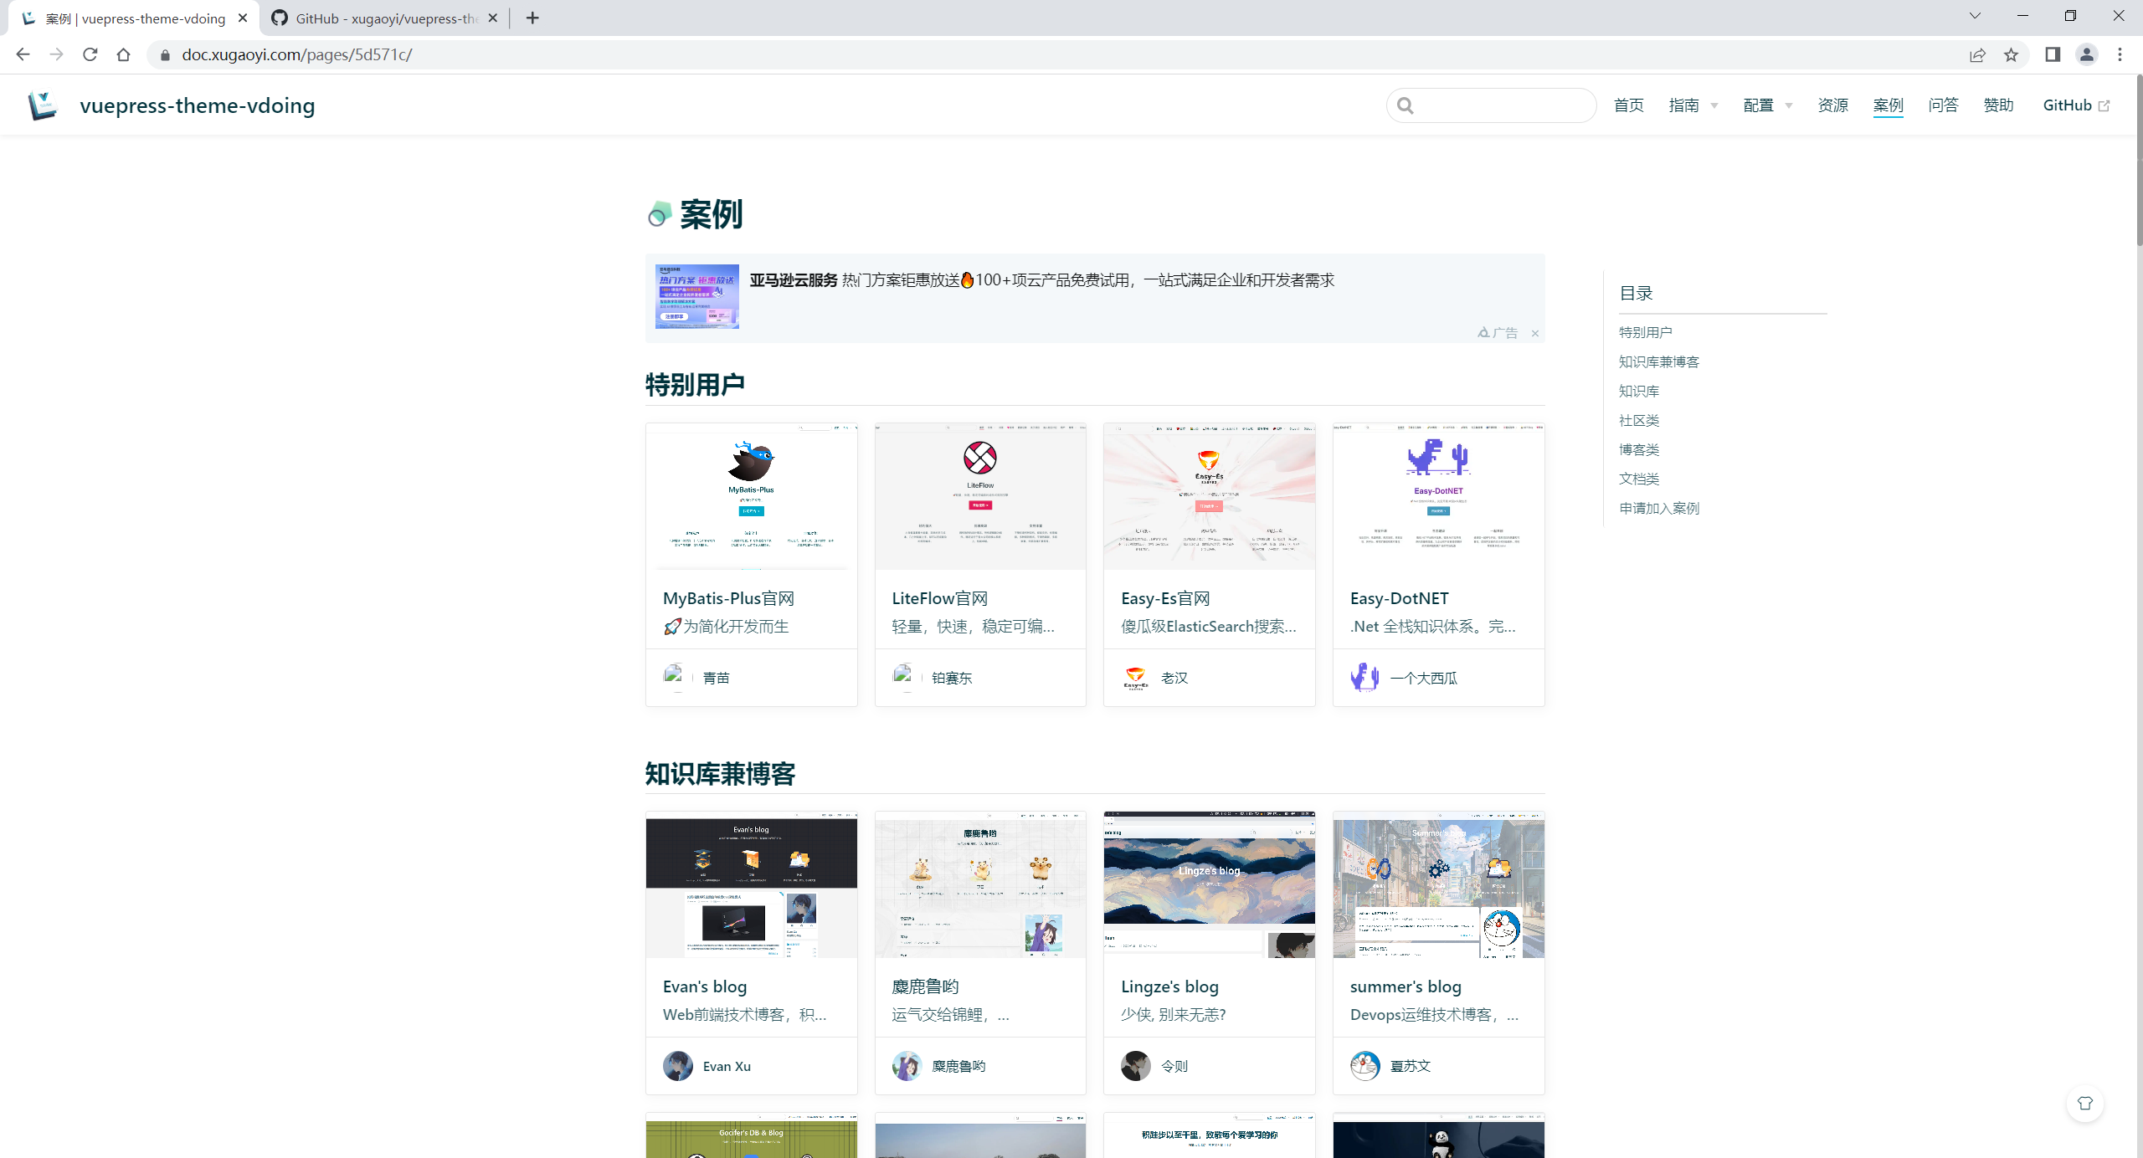The image size is (2143, 1158).
Task: Click the tab search chevron in title bar
Action: [1975, 16]
